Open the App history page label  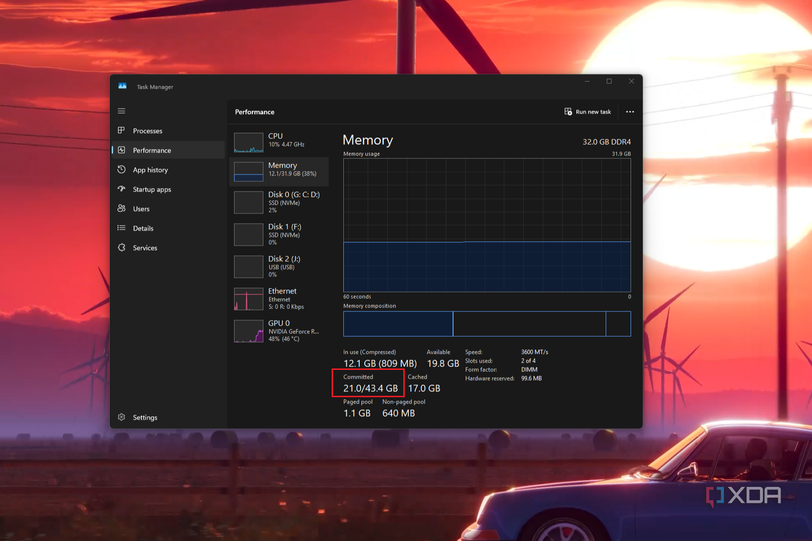pyautogui.click(x=151, y=170)
